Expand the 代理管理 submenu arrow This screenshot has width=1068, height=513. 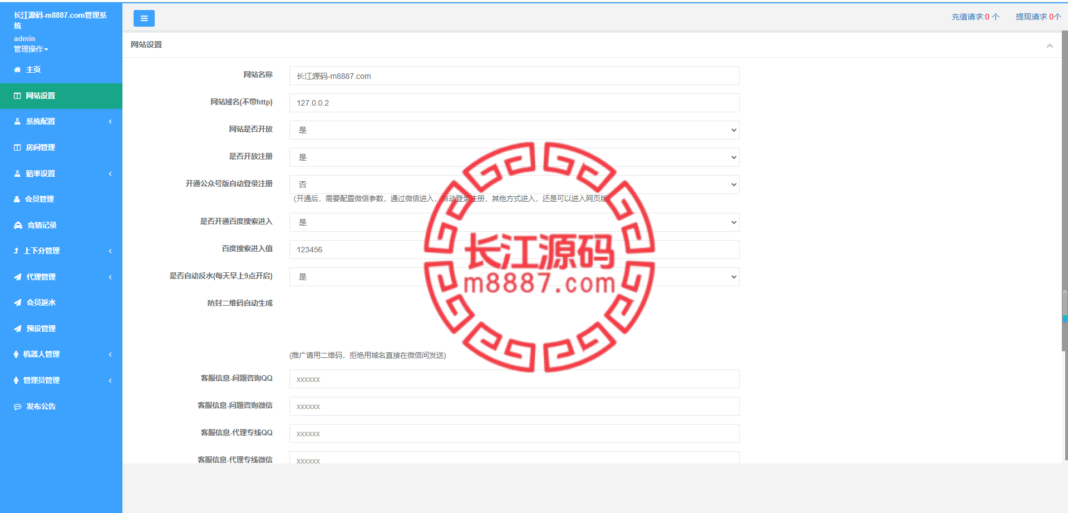click(x=110, y=277)
